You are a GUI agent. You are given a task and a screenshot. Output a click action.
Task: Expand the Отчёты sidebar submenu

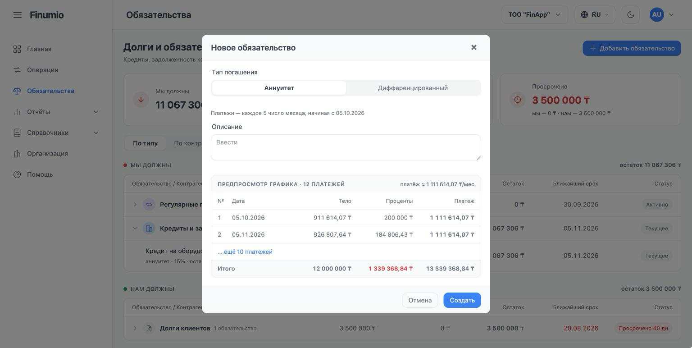96,112
